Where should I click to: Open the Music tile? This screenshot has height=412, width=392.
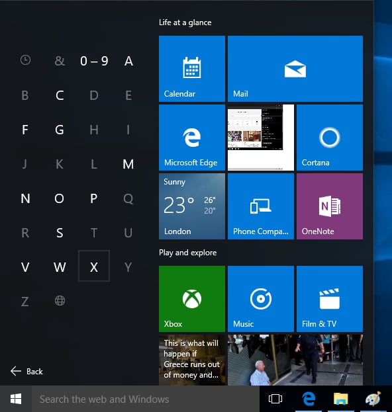(x=261, y=299)
